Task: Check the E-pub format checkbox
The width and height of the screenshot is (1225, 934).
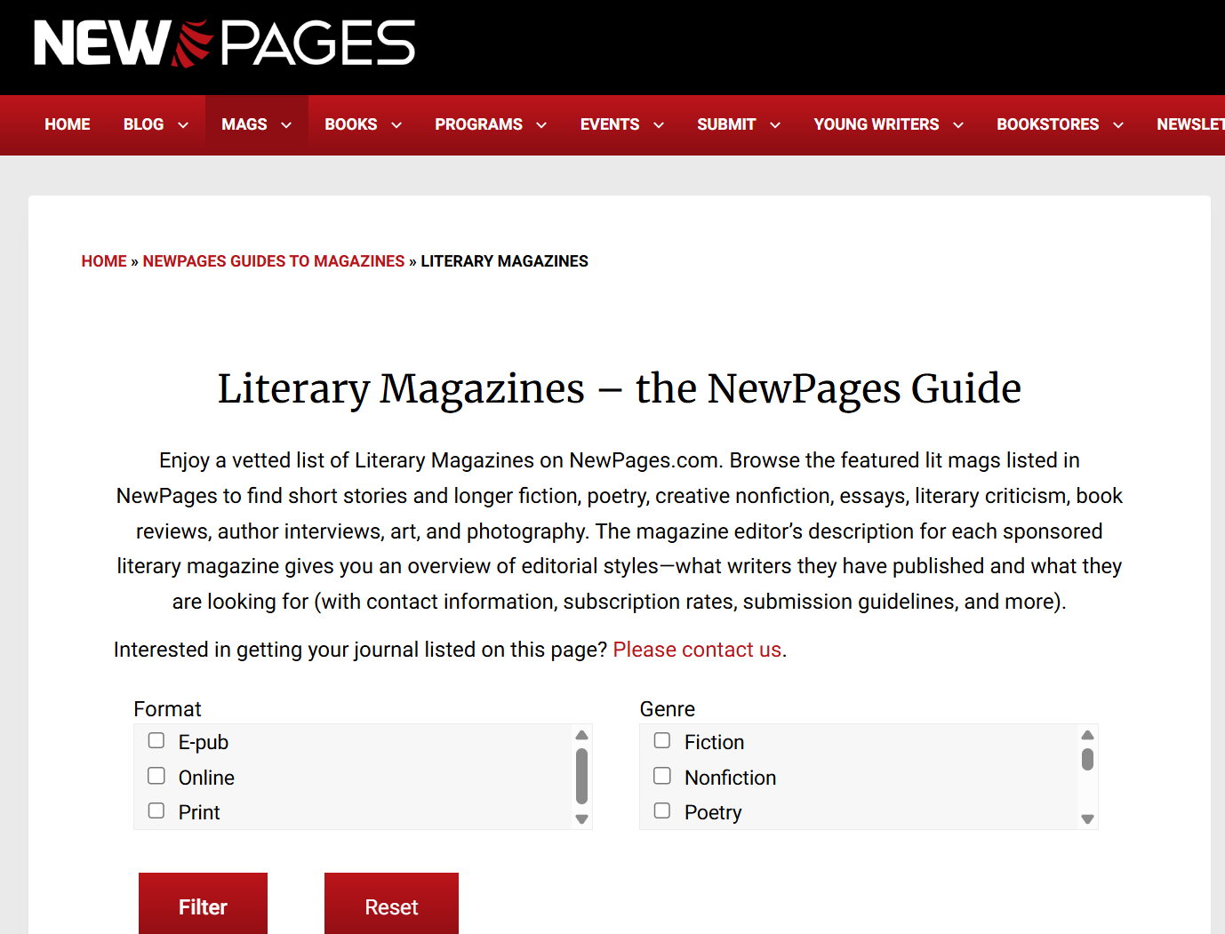Action: (x=156, y=740)
